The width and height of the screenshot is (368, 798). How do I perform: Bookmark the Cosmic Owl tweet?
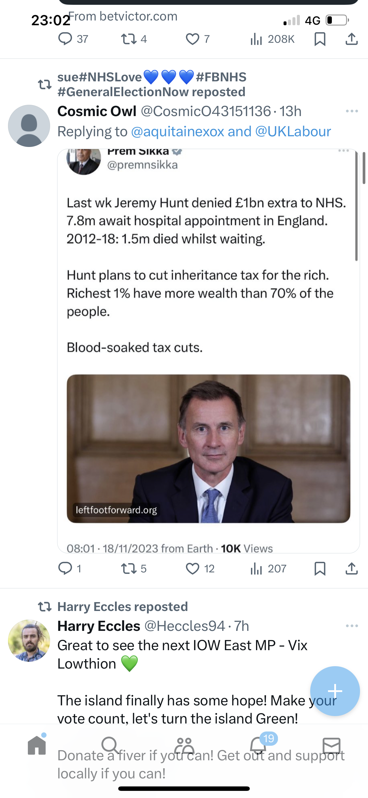coord(320,569)
